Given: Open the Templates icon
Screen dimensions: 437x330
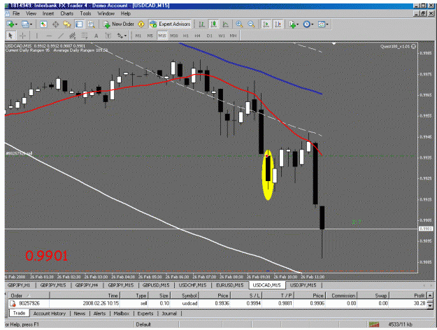Looking at the screenshot, I should click(322, 24).
